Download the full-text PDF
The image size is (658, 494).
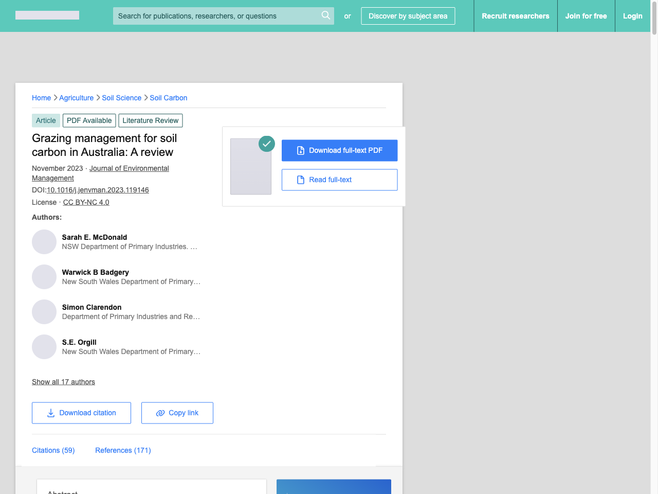(339, 150)
